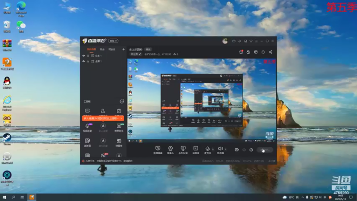Open the user avatar in the title bar
This screenshot has height=201, width=357.
tap(225, 41)
